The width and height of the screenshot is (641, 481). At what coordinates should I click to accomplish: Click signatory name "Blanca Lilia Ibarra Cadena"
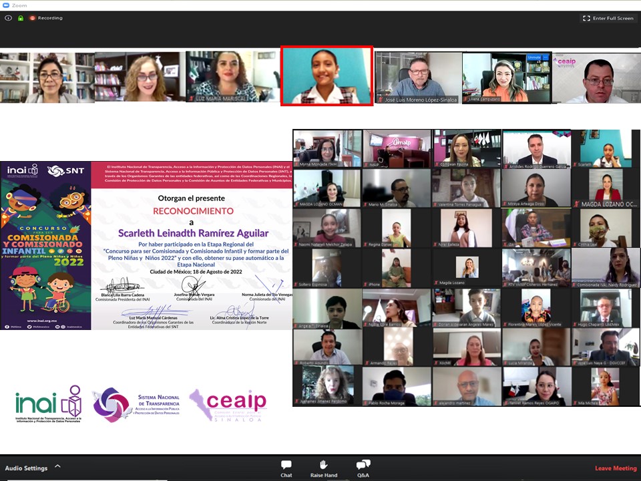[123, 295]
